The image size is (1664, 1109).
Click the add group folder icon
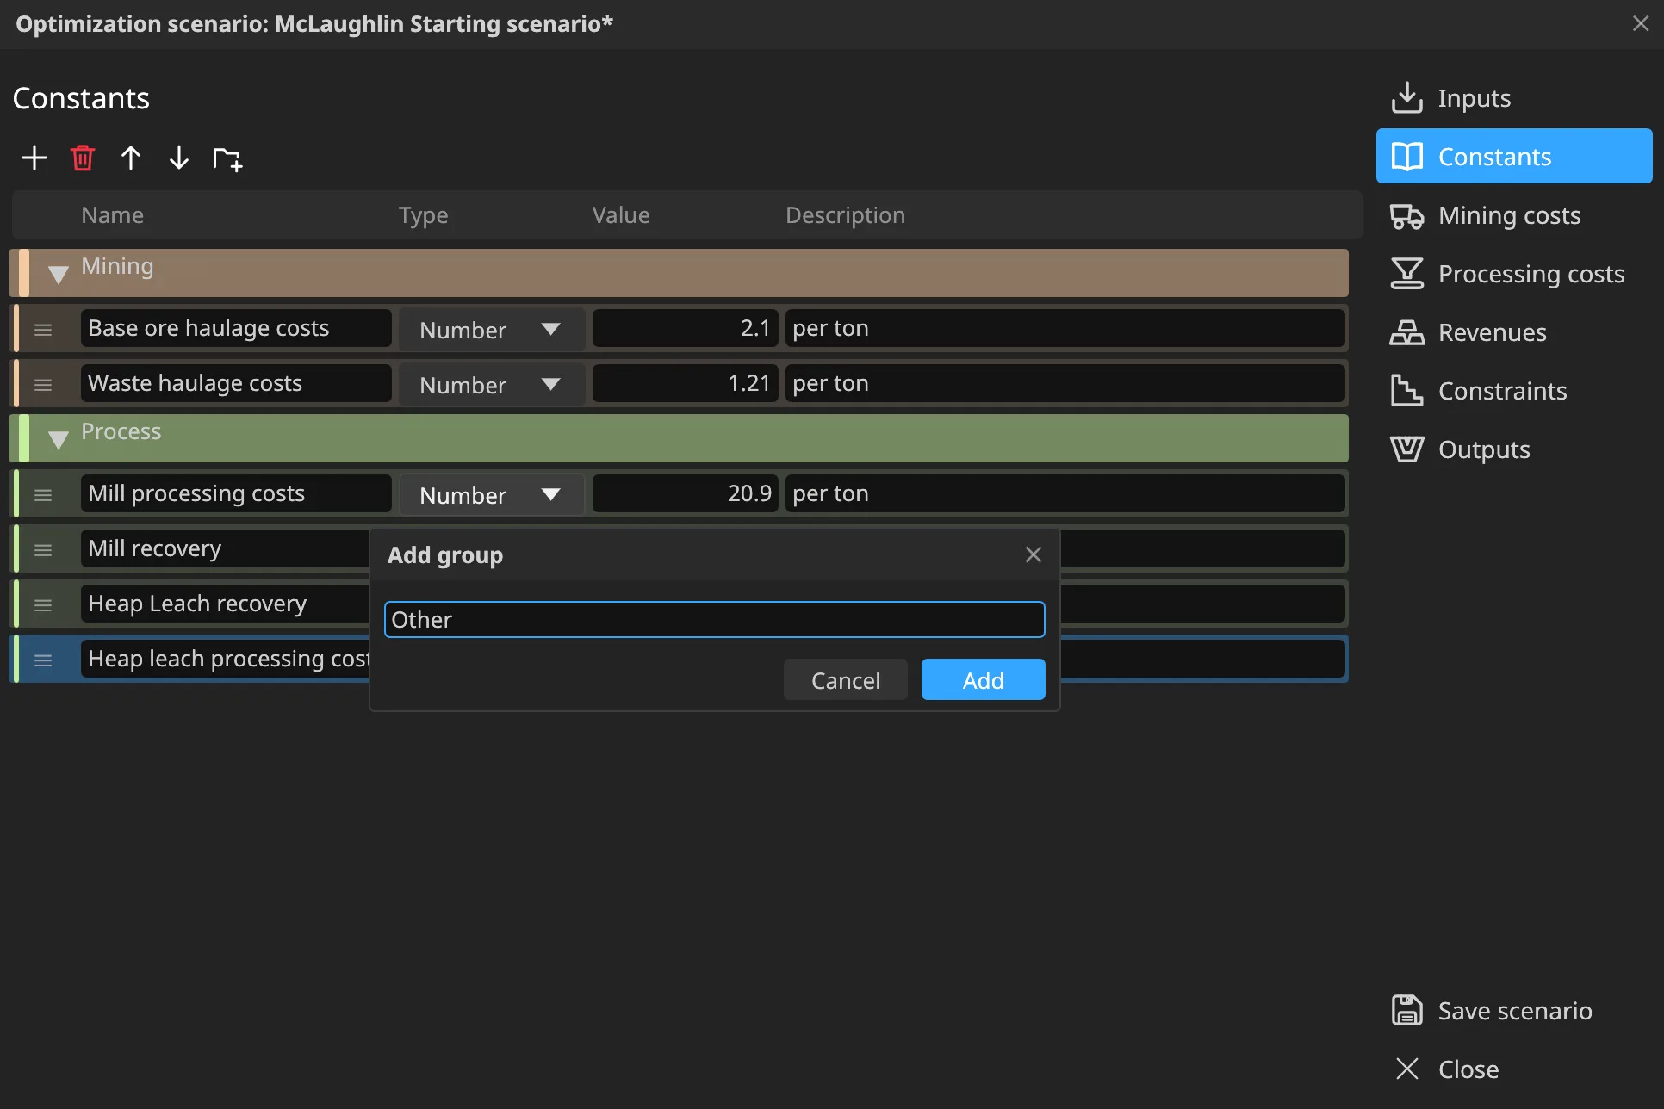(227, 158)
